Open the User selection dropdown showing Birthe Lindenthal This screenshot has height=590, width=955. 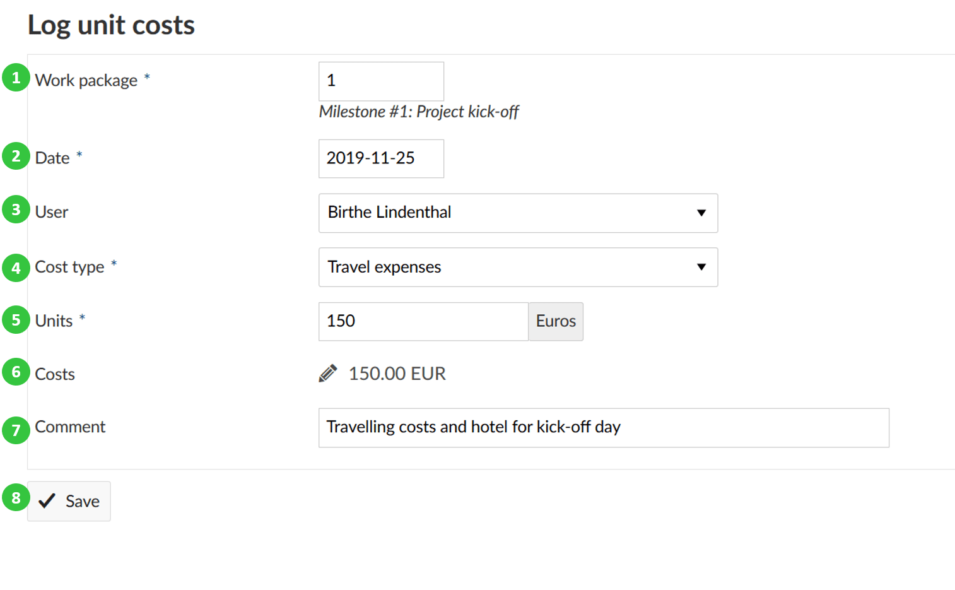(x=517, y=213)
